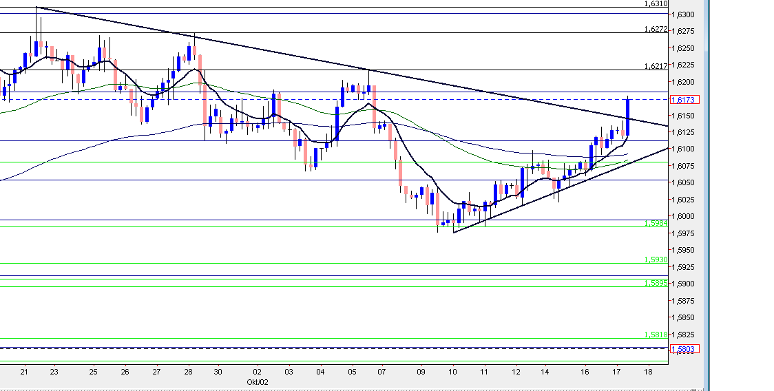
Task: Select date 26 on the time axis
Action: coord(125,372)
